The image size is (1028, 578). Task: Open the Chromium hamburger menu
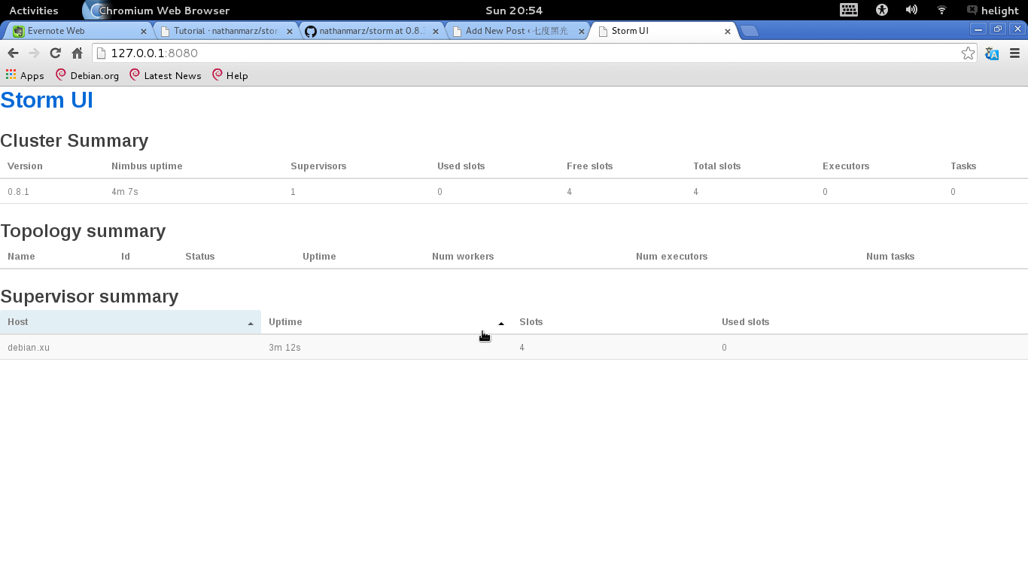tap(1014, 53)
